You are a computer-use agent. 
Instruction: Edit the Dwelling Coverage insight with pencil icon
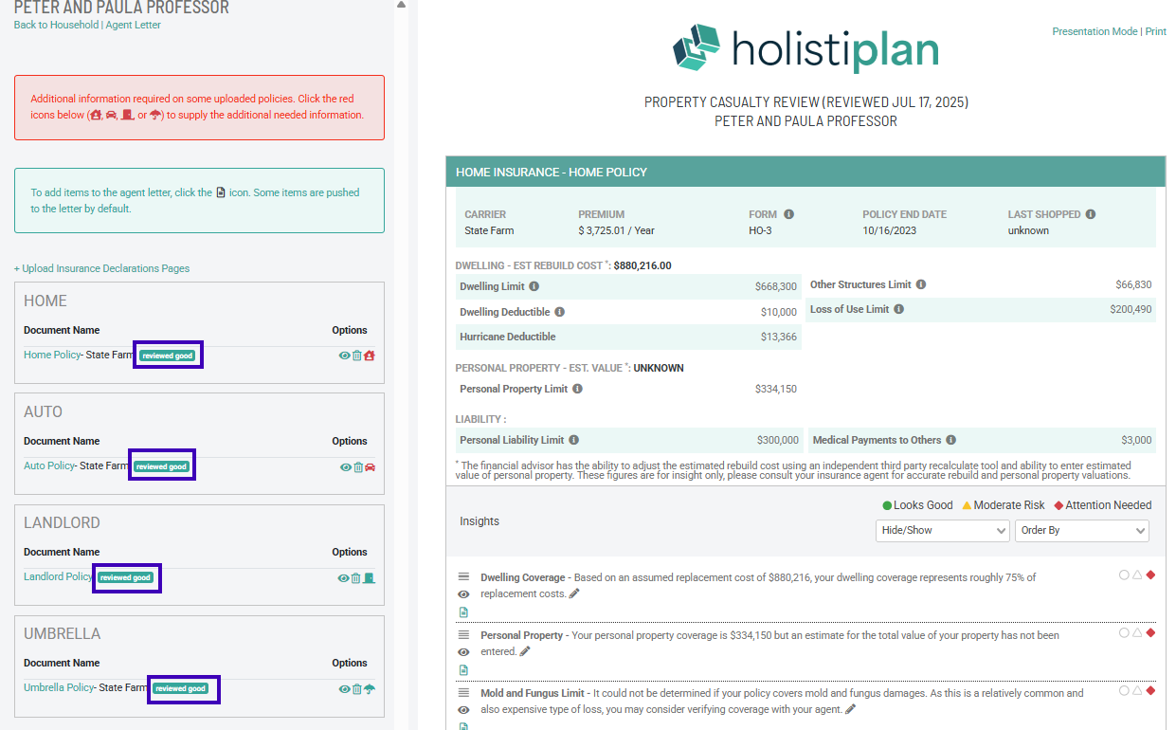point(574,593)
